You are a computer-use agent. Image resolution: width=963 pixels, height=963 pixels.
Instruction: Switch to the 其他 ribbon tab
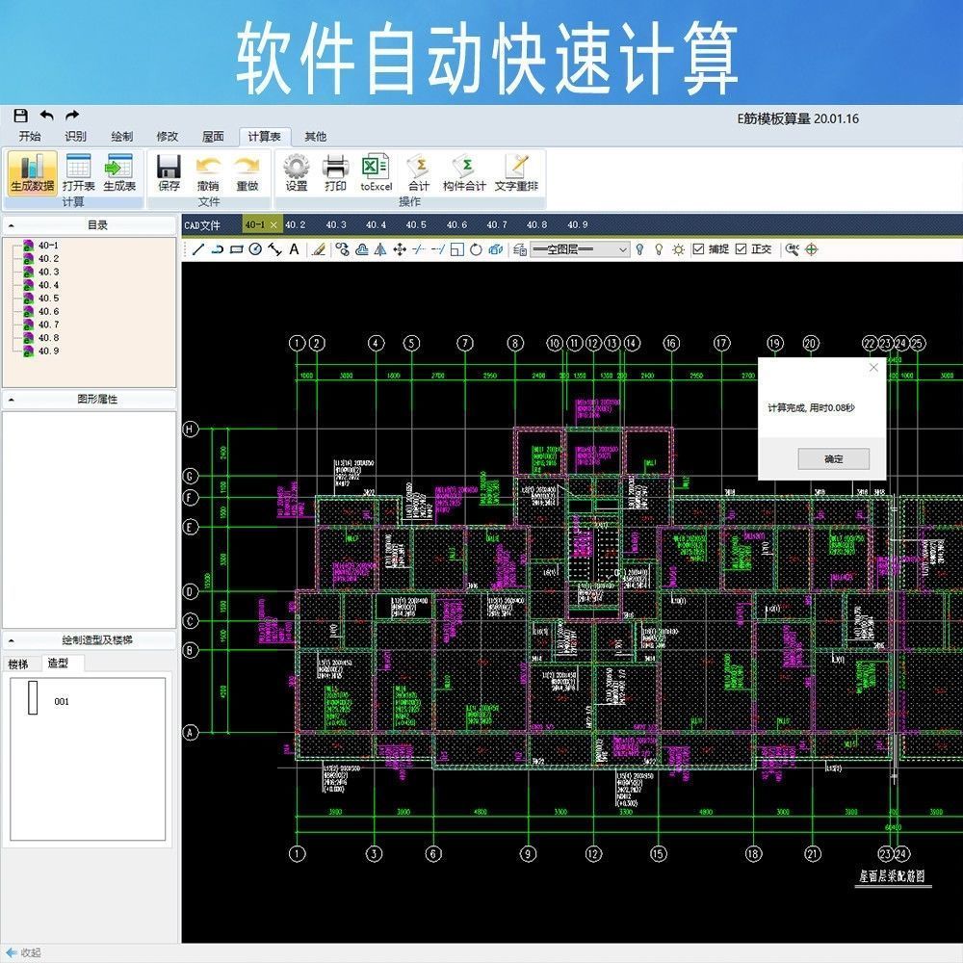[x=315, y=137]
